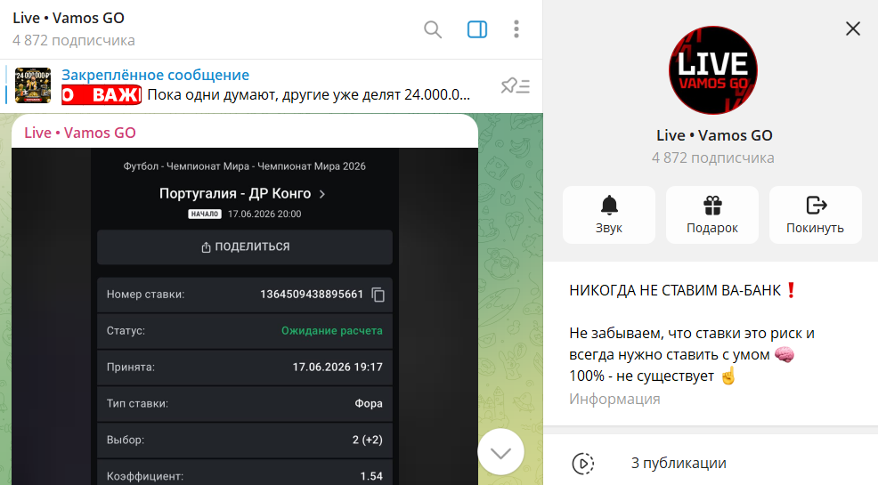Copy the bet number with the copy icon
Screen dimensions: 878x485
[x=378, y=295]
